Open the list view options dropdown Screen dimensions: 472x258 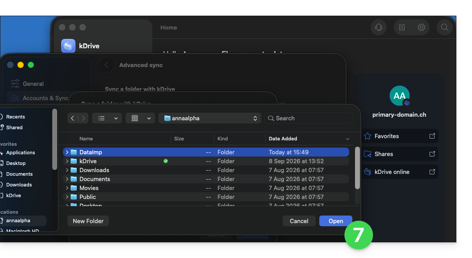107,118
